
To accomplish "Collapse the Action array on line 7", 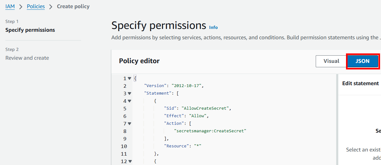I will (129, 124).
